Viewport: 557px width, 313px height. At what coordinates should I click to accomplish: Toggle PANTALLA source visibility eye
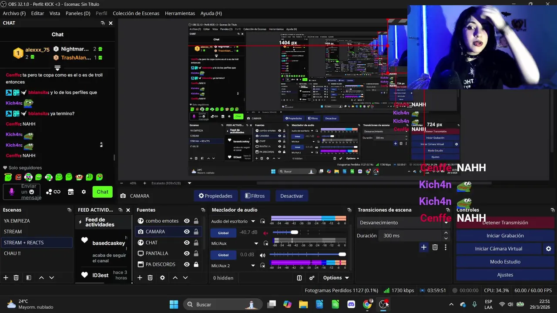point(187,253)
